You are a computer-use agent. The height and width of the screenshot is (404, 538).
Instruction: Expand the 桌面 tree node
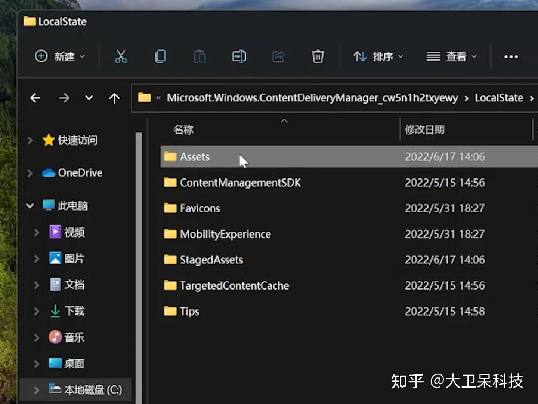pos(37,364)
